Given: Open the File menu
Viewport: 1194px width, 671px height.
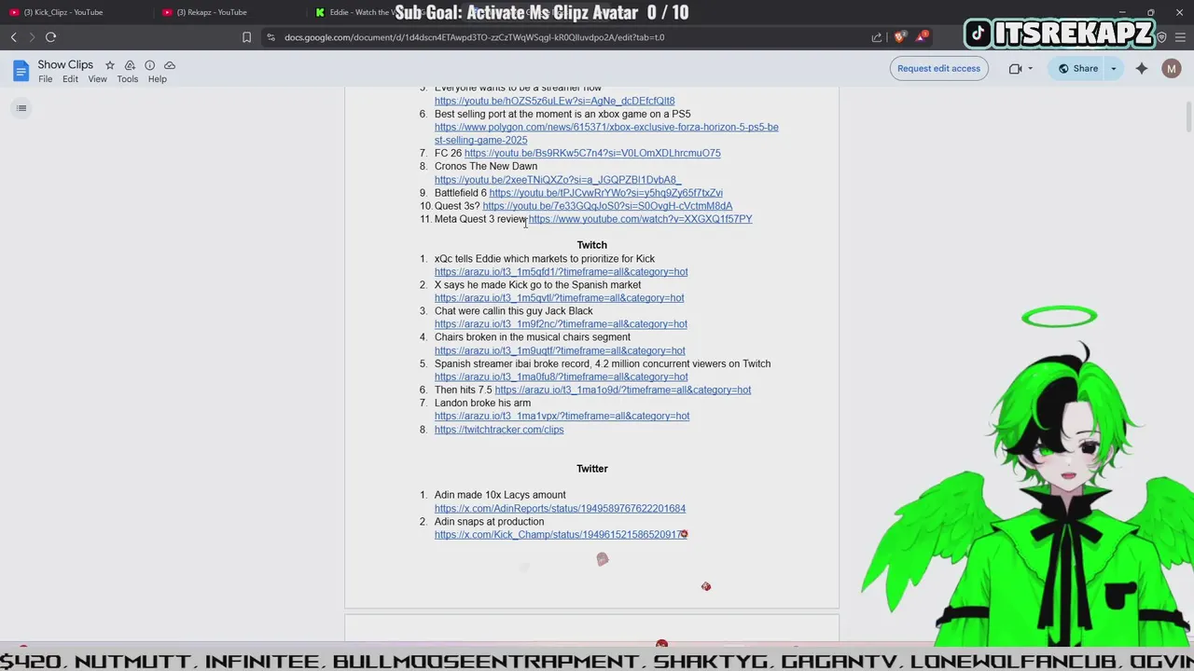Looking at the screenshot, I should [x=45, y=79].
